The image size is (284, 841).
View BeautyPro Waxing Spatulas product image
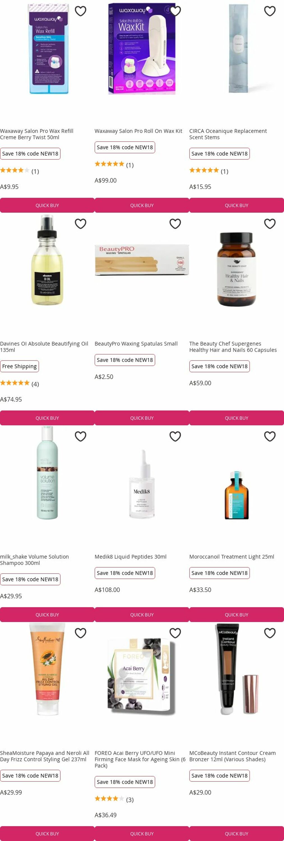tap(142, 260)
